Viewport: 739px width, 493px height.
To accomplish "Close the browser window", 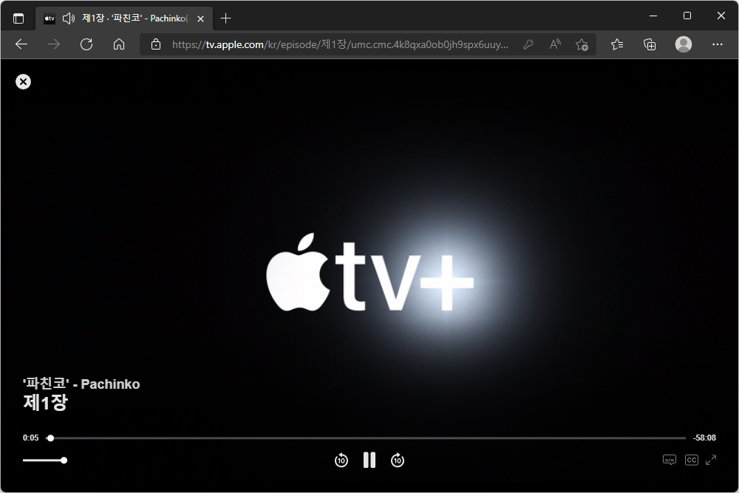I will [x=721, y=16].
